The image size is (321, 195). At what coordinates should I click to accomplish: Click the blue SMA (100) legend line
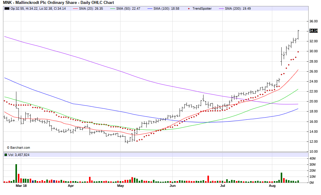pos(150,8)
